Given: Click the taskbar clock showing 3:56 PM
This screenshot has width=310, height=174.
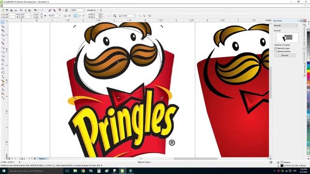Looking at the screenshot, I should pyautogui.click(x=303, y=171).
